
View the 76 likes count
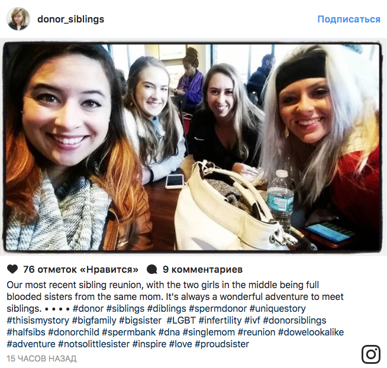coord(80,270)
